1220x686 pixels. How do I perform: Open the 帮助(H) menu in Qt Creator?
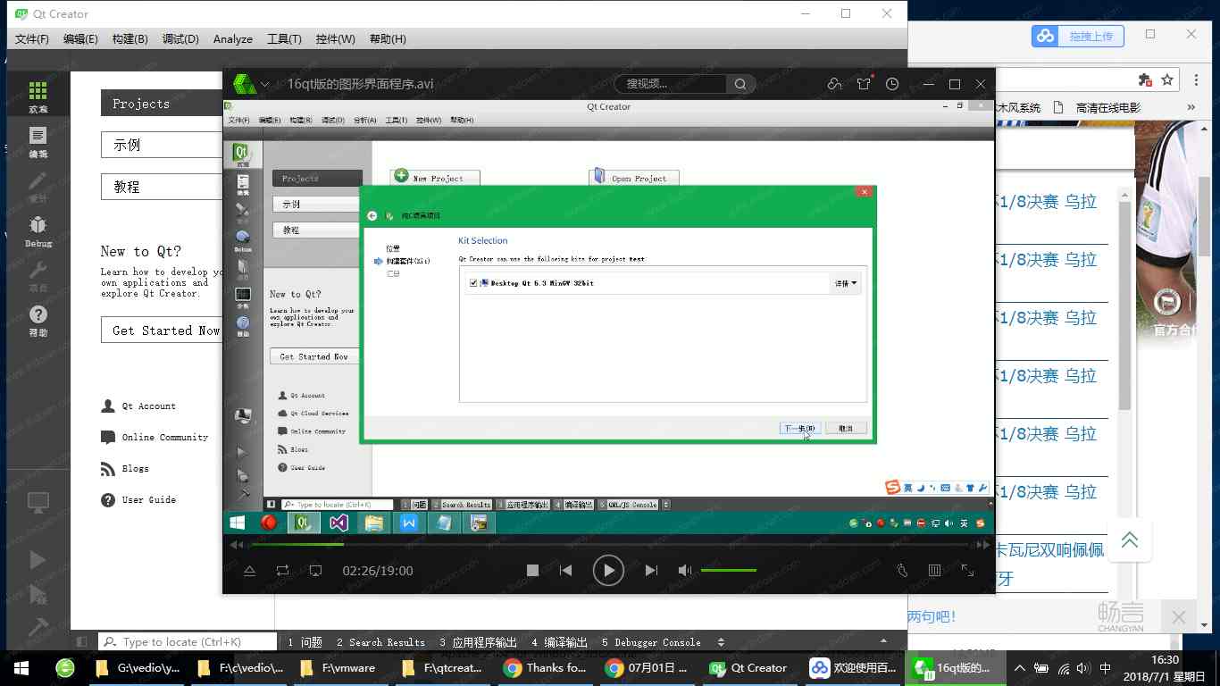388,39
